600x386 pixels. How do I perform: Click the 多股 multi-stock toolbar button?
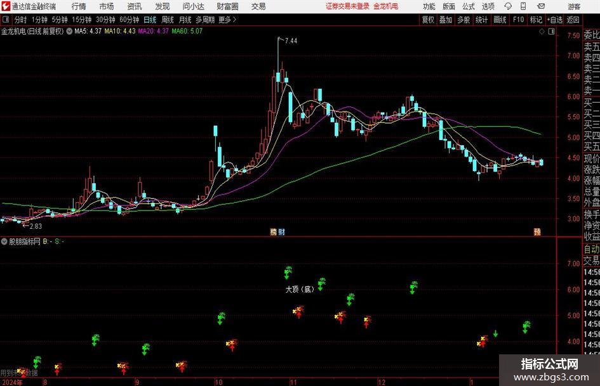point(463,20)
